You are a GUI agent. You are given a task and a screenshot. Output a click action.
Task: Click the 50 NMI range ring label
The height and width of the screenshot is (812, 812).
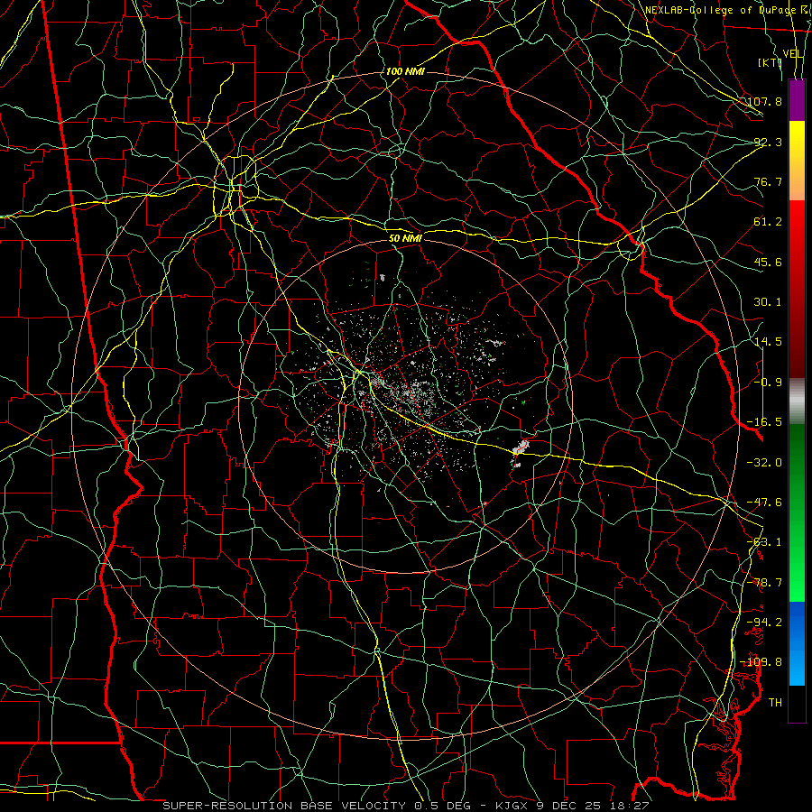pyautogui.click(x=405, y=238)
